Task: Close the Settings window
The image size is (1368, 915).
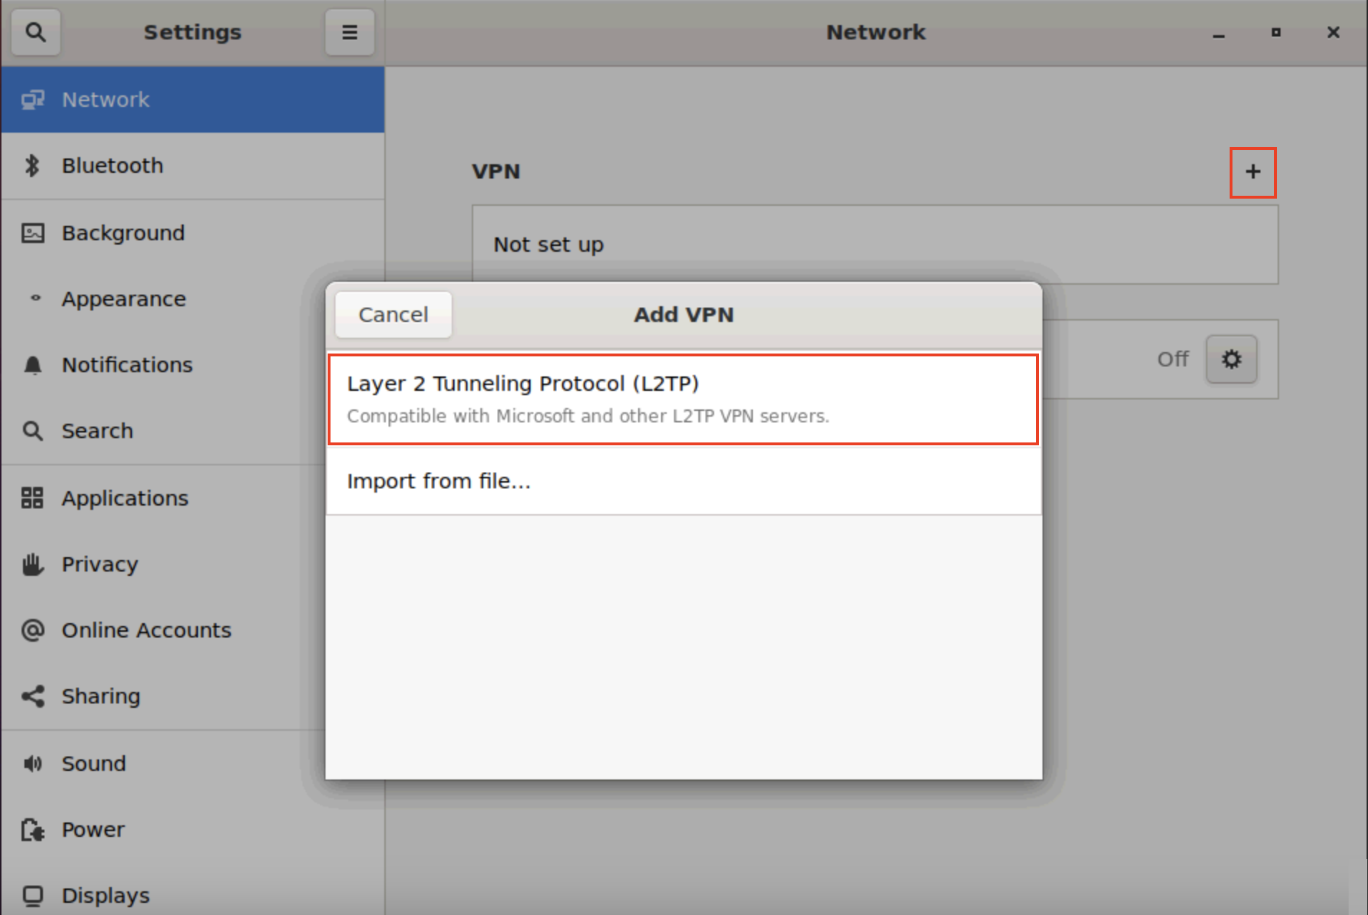Action: [x=1333, y=32]
